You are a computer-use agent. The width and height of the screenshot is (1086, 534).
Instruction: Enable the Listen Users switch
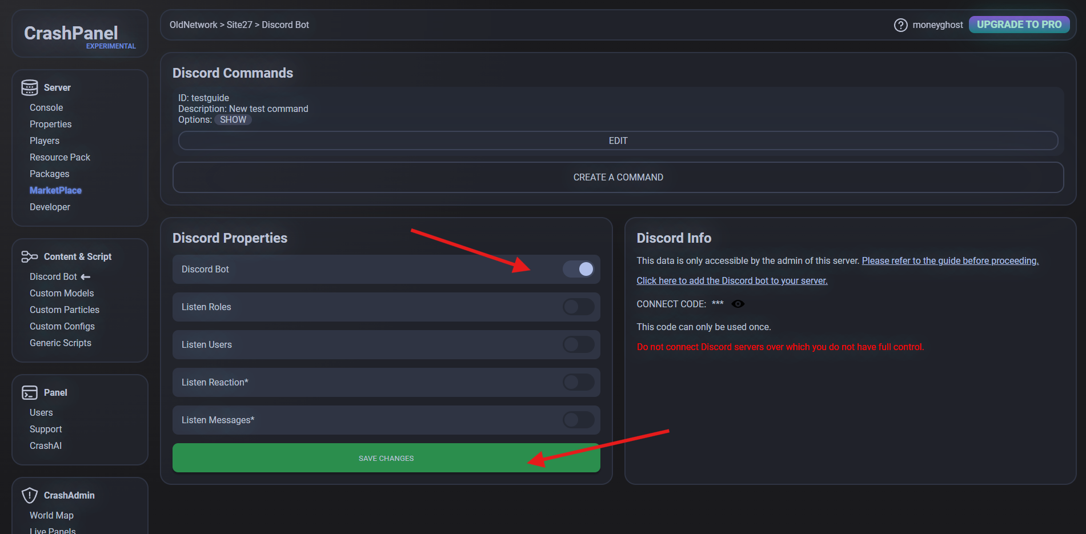(x=579, y=344)
